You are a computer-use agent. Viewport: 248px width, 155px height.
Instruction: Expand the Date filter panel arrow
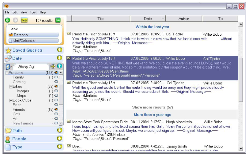click(59, 58)
